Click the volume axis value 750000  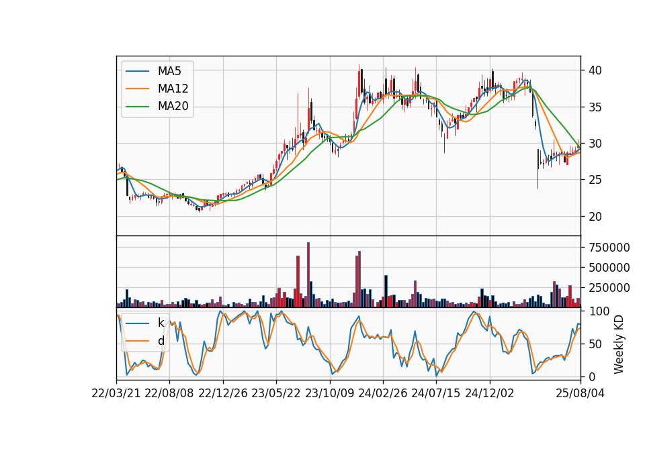pyautogui.click(x=609, y=248)
